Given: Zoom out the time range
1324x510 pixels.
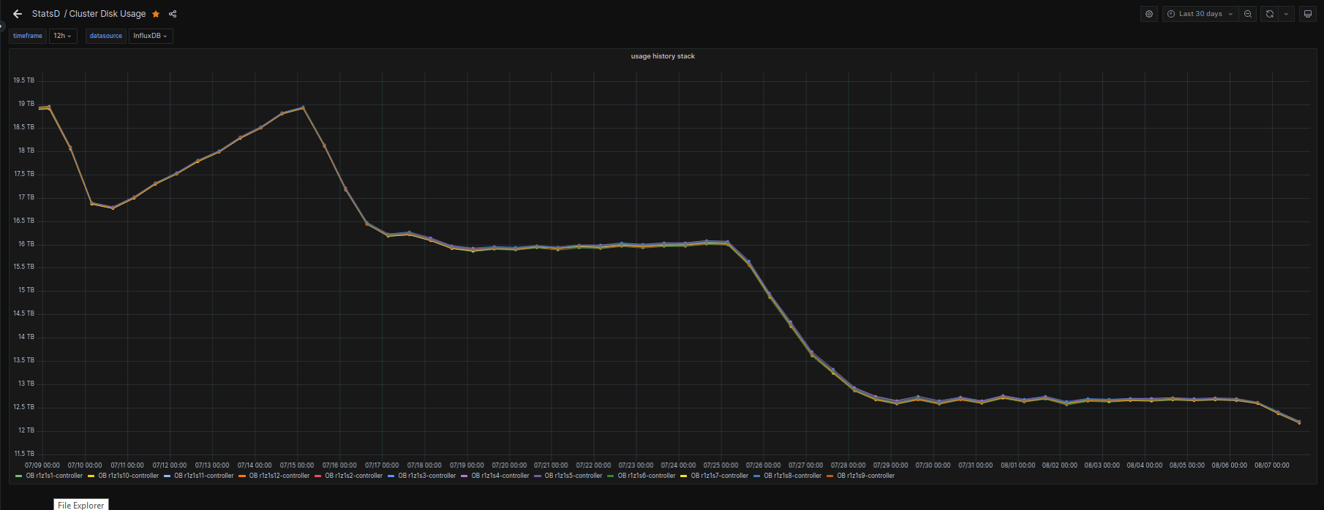Looking at the screenshot, I should (x=1248, y=14).
